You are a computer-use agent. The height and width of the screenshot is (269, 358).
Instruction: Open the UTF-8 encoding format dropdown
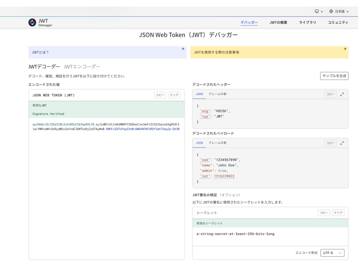click(x=332, y=253)
